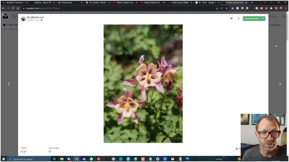This screenshot has width=289, height=162.
Task: Switch to the Adobe Firefly tab
Action: pyautogui.click(x=152, y=3)
